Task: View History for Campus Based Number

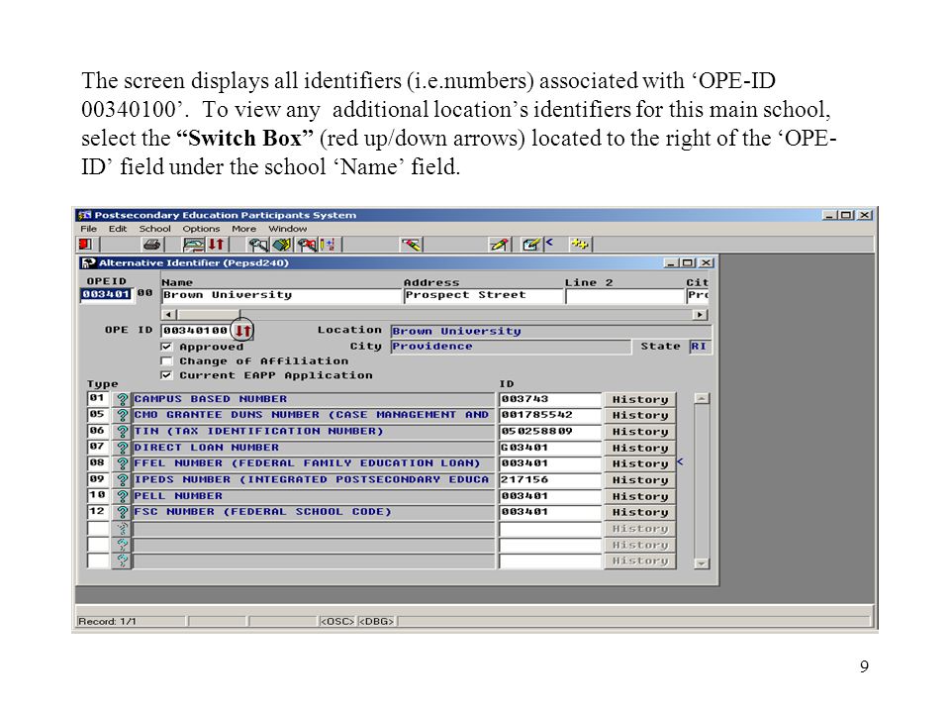Action: (640, 399)
